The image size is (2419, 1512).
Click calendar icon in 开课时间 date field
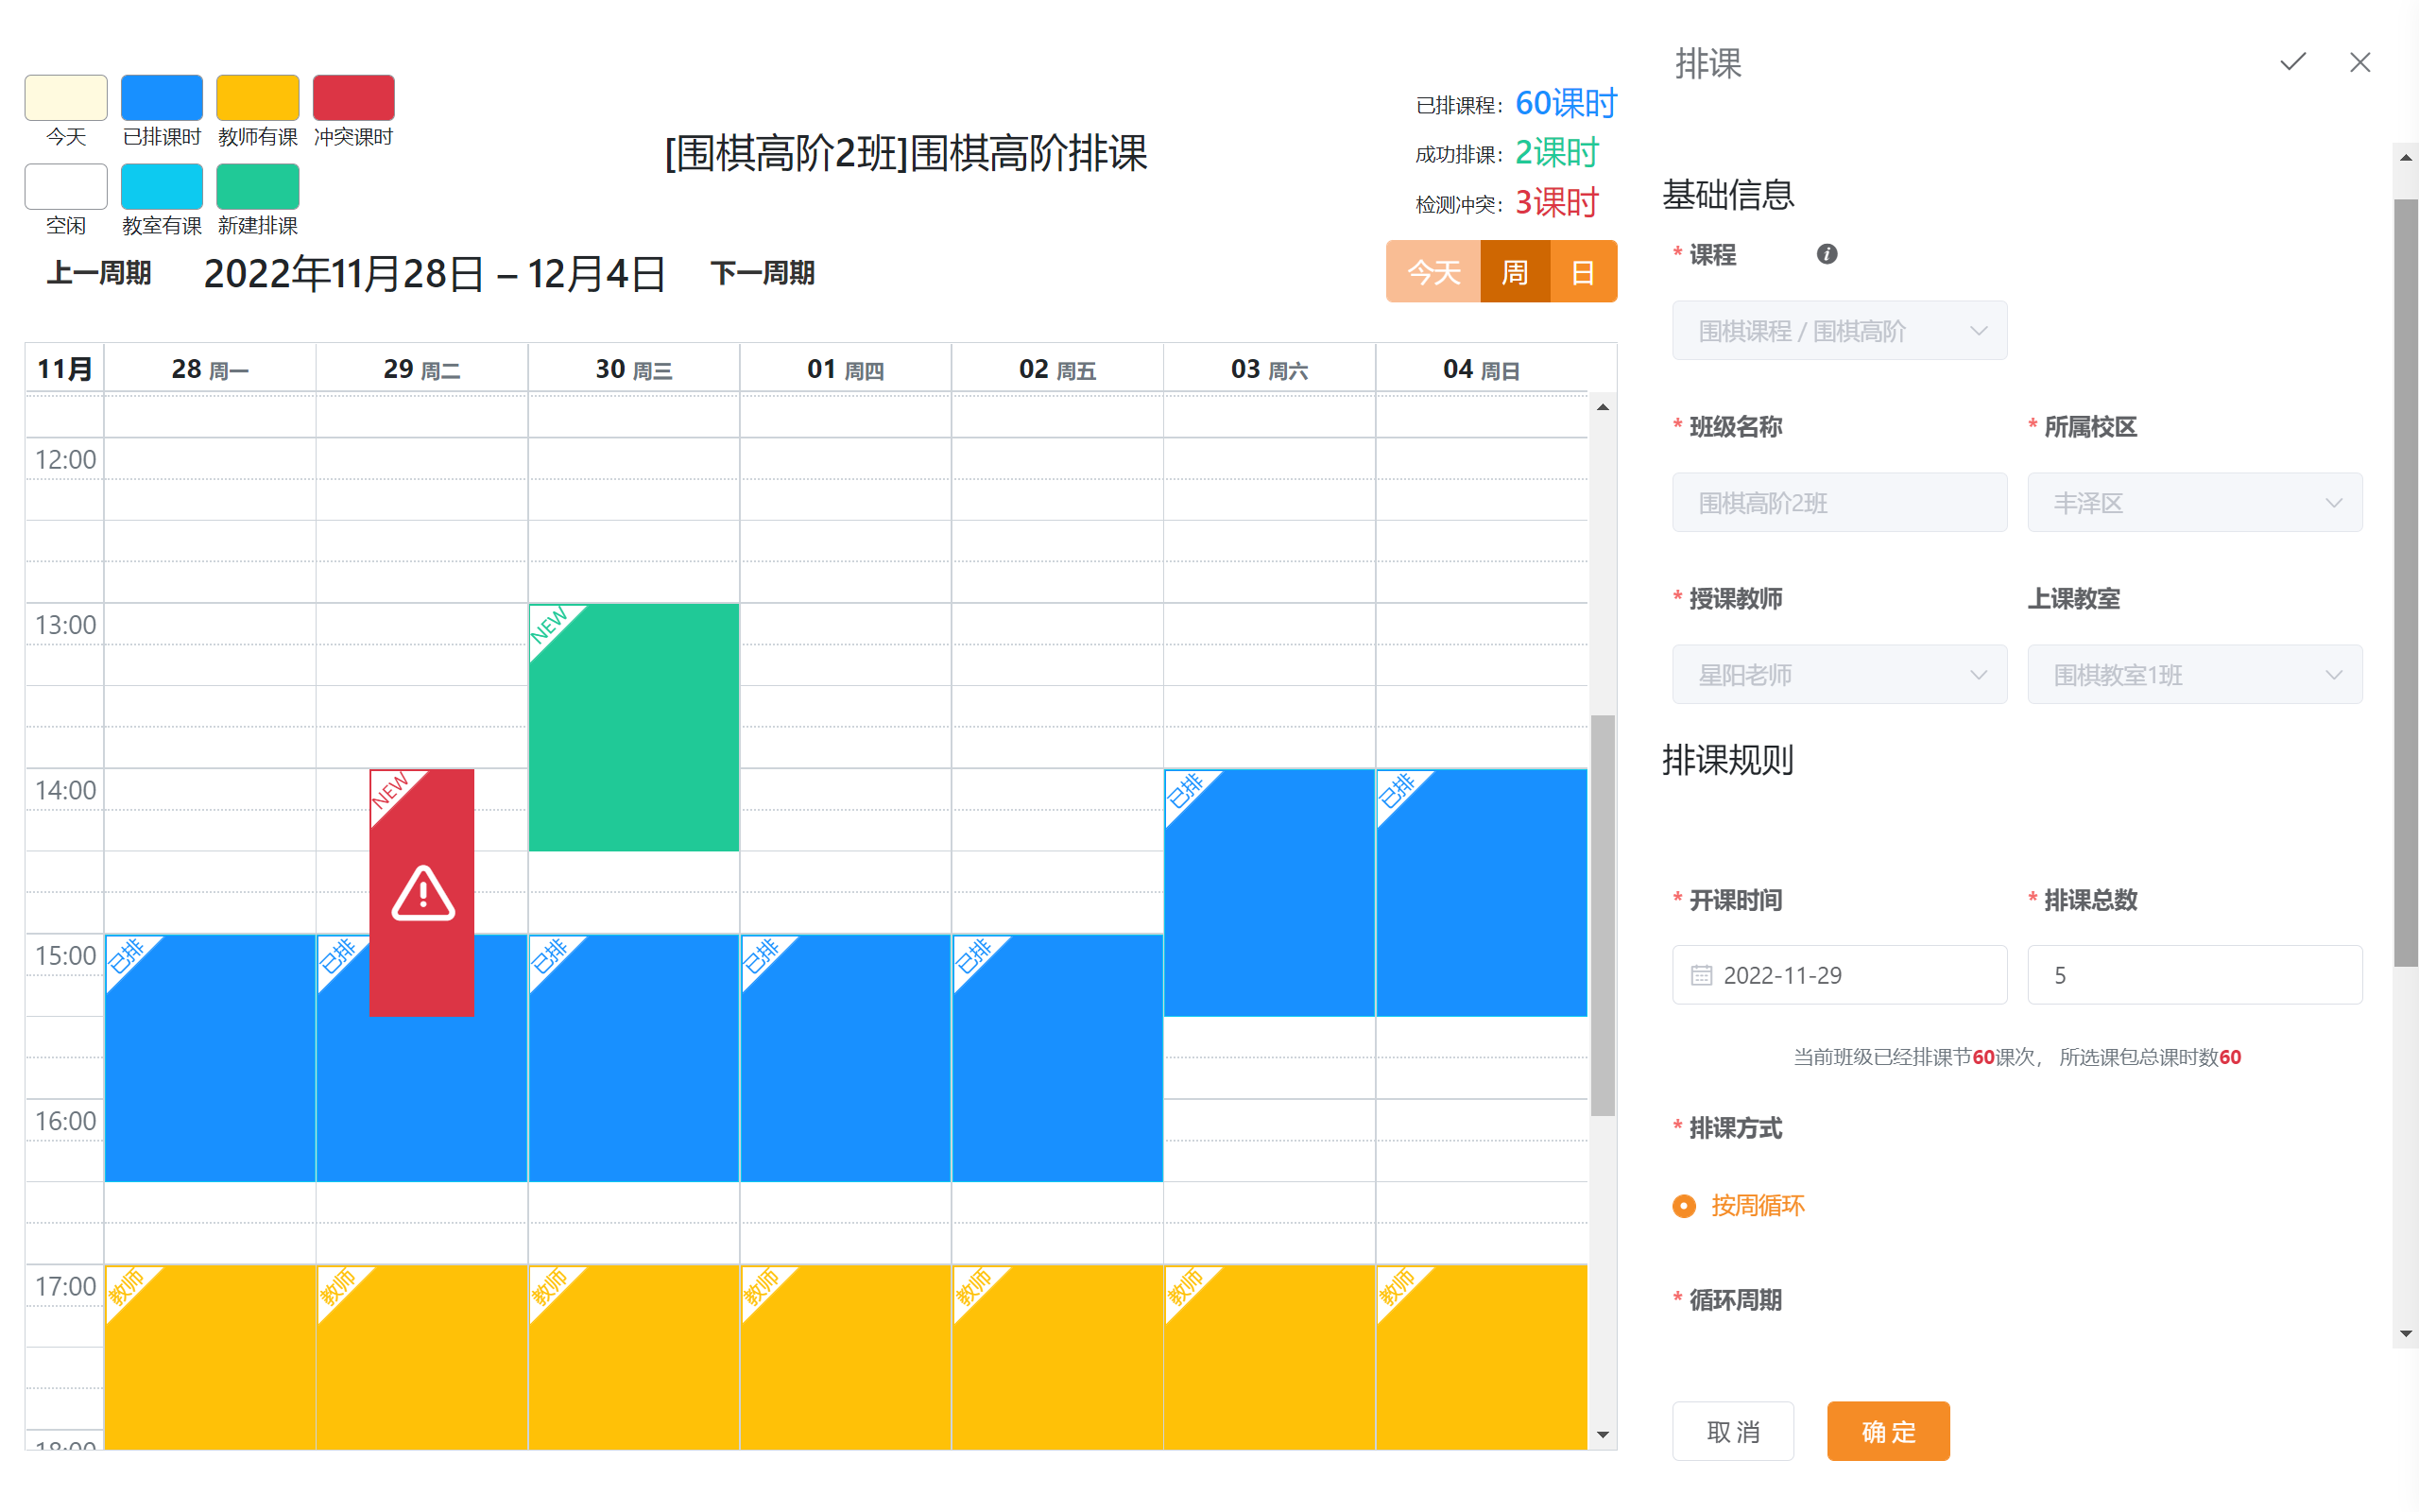[1701, 975]
